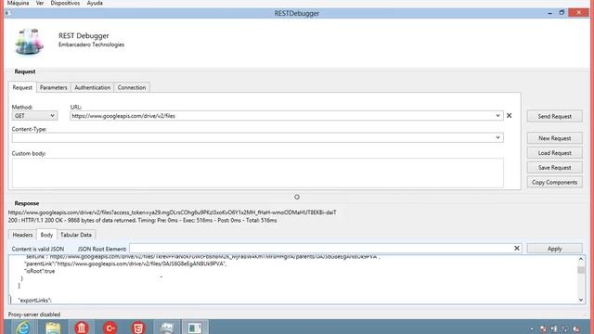Viewport: 594px width, 334px height.
Task: Switch to the Parameters tab
Action: (54, 87)
